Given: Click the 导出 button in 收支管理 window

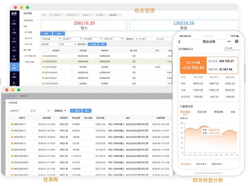Looking at the screenshot, I should [x=102, y=44].
